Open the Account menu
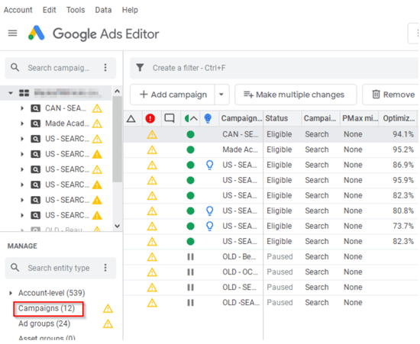 point(18,10)
